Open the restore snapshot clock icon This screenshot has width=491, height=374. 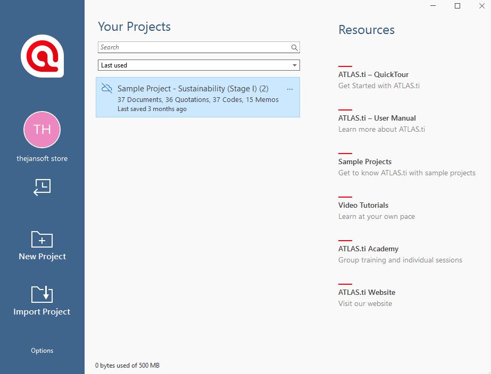42,188
